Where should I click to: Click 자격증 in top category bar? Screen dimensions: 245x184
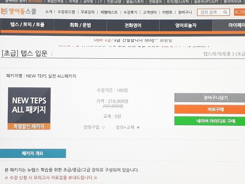click(73, 1)
